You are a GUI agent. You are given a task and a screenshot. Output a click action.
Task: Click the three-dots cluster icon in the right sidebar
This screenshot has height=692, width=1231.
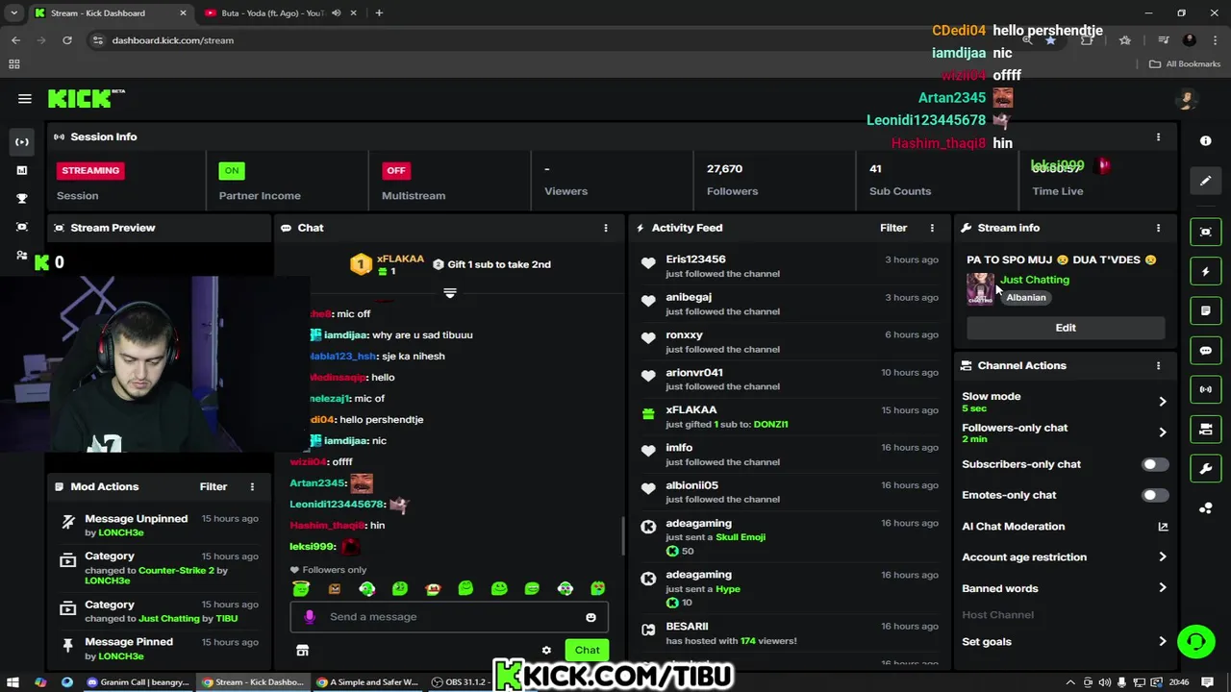click(1206, 507)
